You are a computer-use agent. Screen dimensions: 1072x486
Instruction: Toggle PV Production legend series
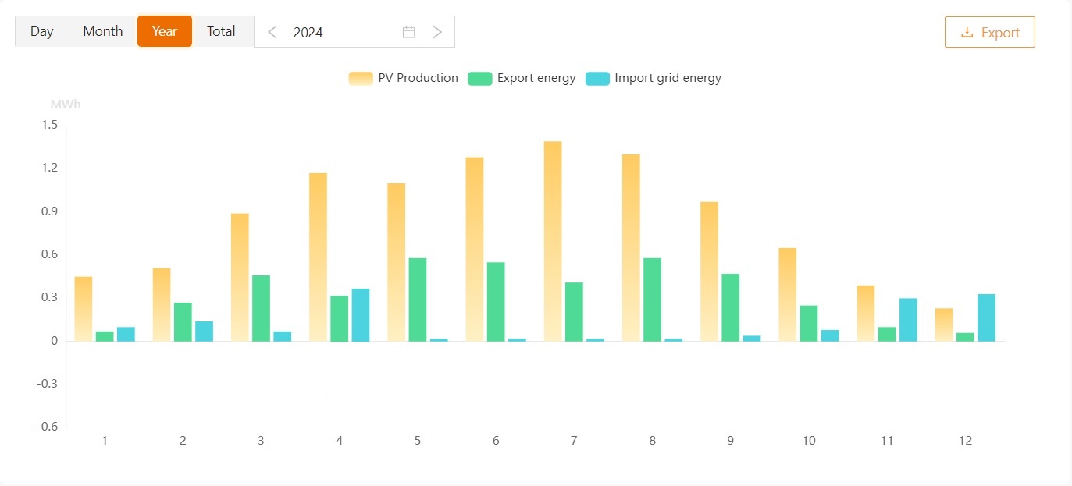click(x=418, y=78)
